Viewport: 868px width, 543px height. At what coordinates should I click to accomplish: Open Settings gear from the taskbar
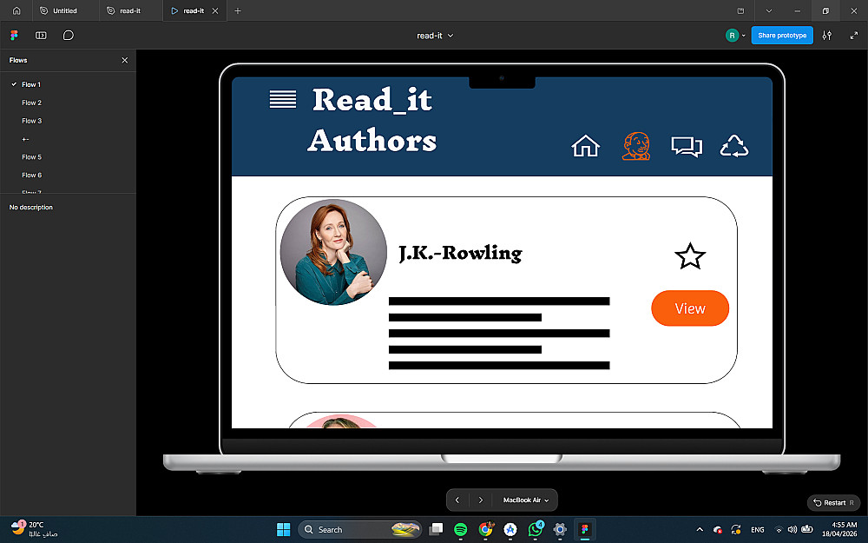click(560, 530)
